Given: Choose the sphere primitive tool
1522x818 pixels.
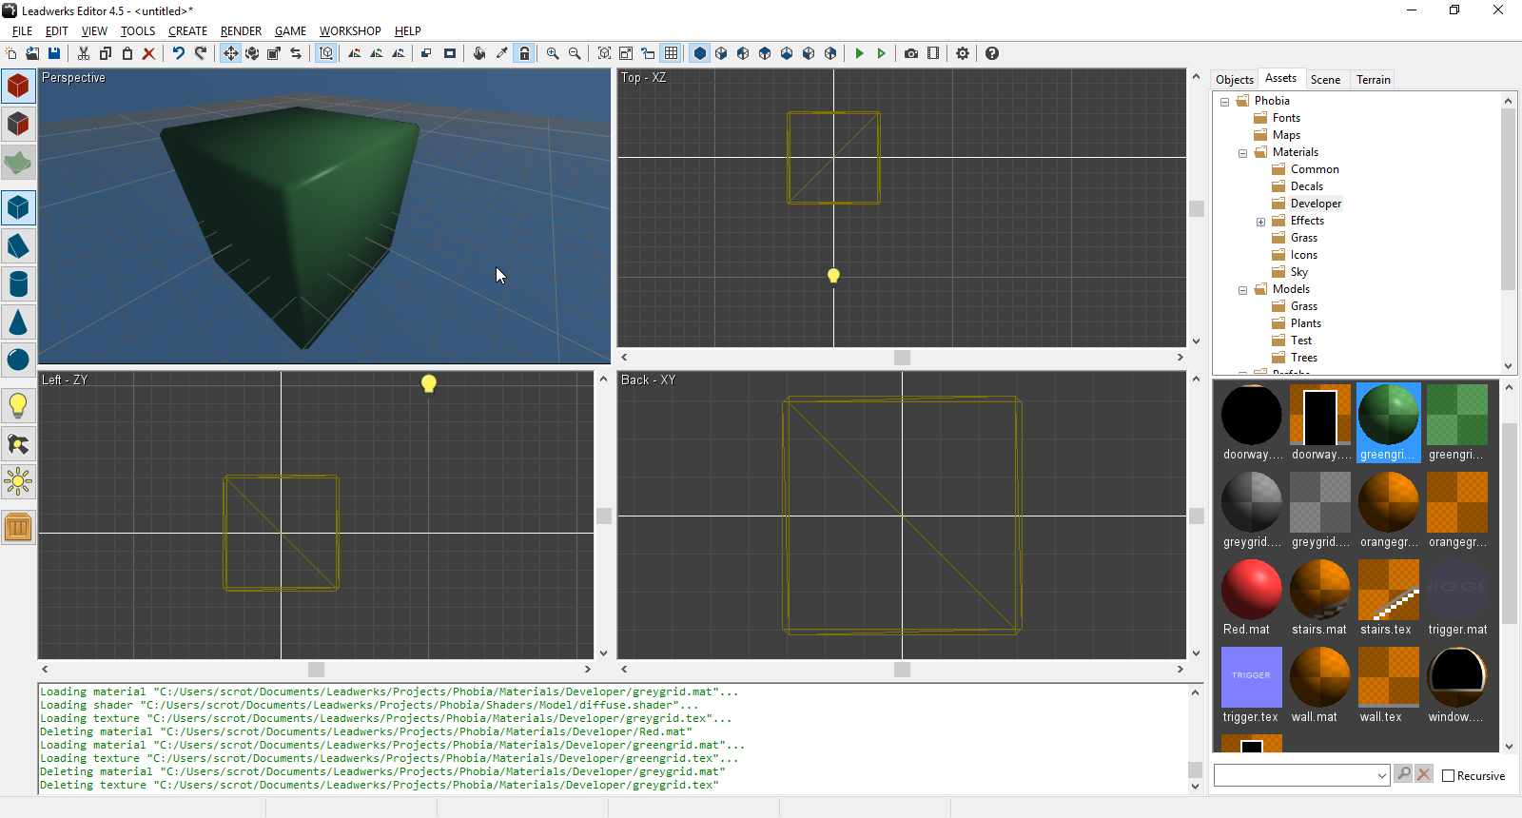Looking at the screenshot, I should coord(18,360).
